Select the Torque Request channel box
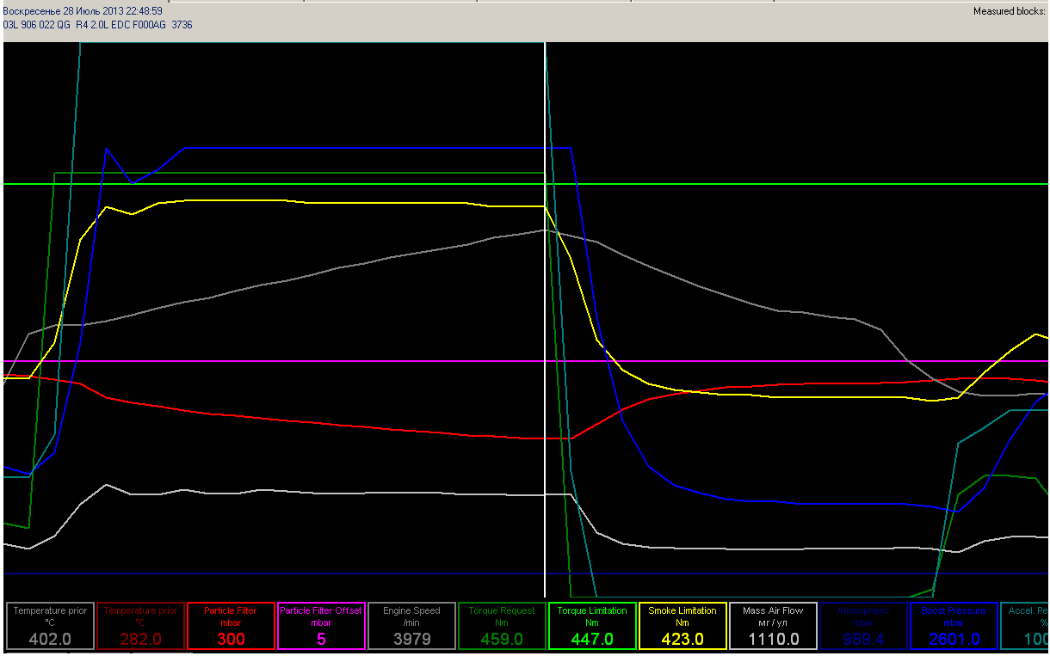The height and width of the screenshot is (656, 1050). (502, 625)
